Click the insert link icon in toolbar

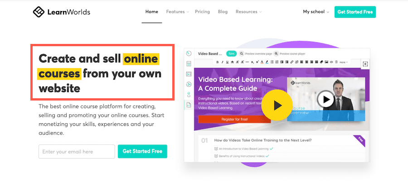pos(291,62)
